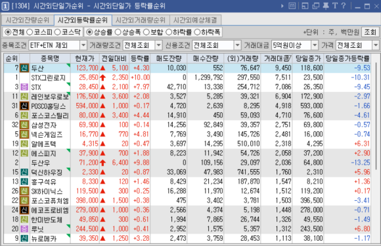The height and width of the screenshot is (246, 381).
Task: Click the badge icon beside 포스코스틸리
Action: [x=24, y=115]
